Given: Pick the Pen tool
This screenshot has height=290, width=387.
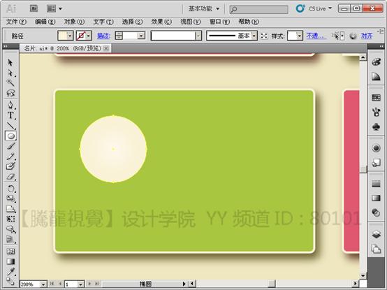Looking at the screenshot, I should click(10, 105).
